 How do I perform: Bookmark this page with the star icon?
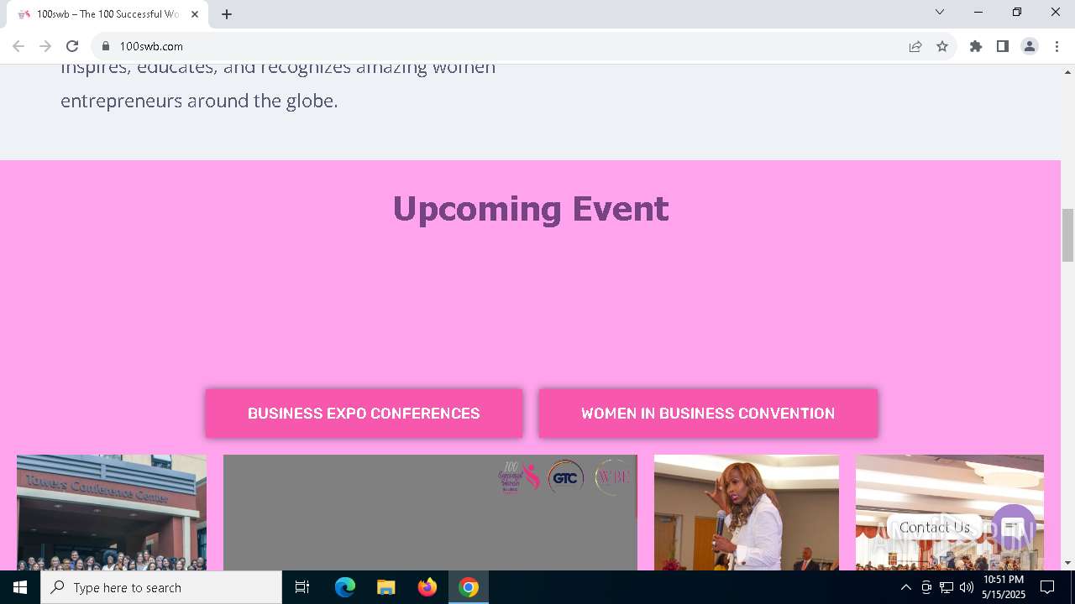point(942,46)
